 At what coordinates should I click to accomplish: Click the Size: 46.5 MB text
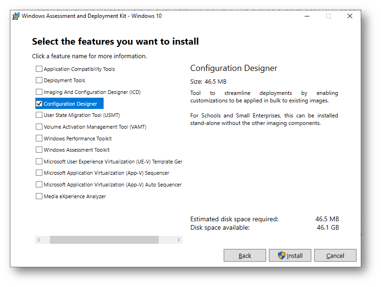pos(208,81)
